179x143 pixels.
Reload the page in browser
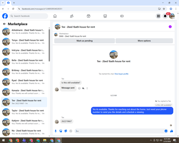coord(13,9)
